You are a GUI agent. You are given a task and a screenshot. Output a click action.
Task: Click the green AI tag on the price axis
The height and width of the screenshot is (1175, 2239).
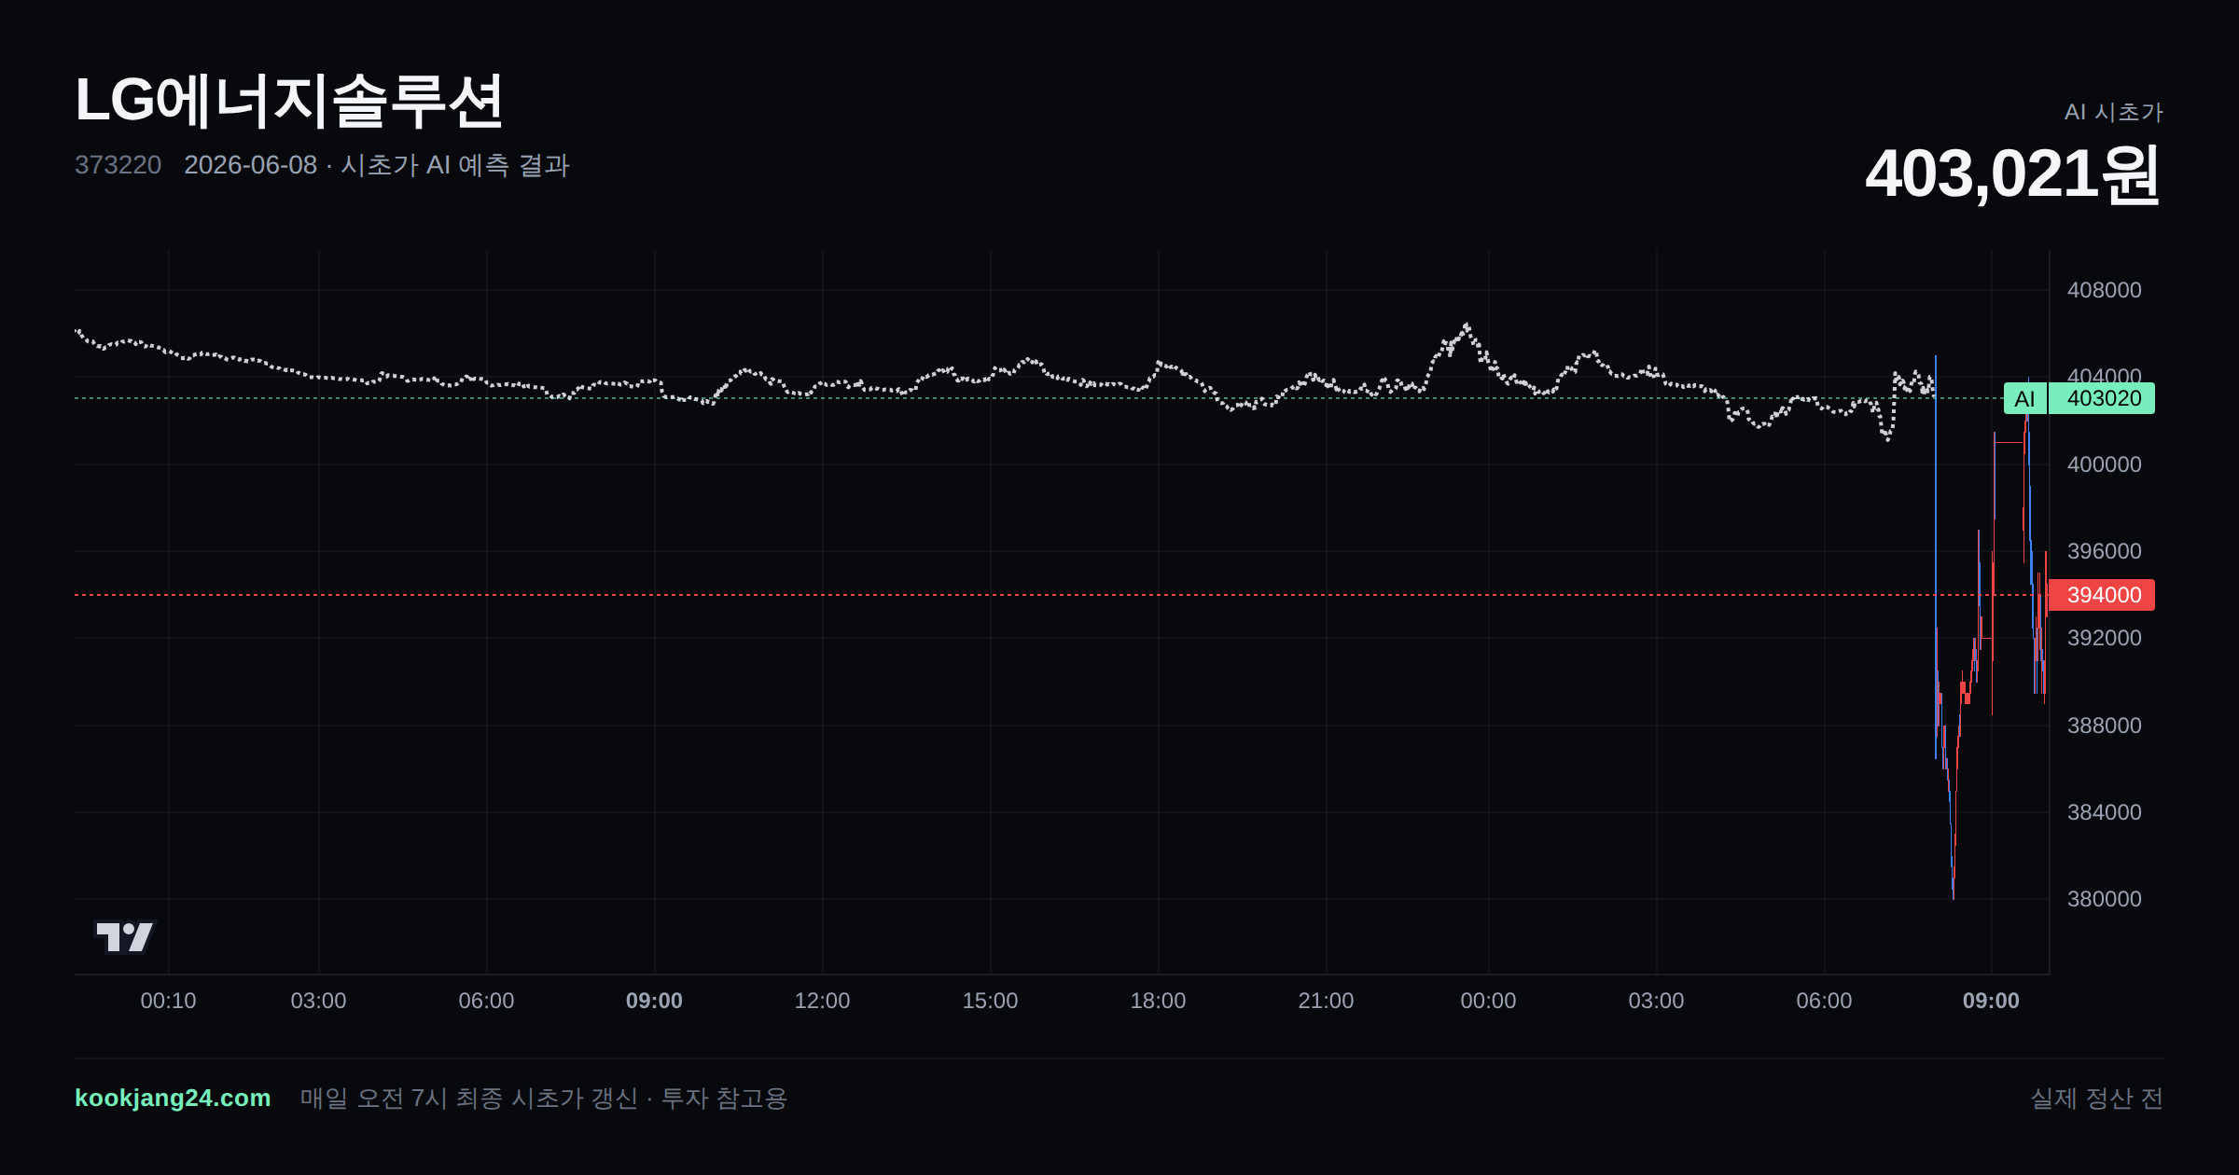click(2024, 399)
